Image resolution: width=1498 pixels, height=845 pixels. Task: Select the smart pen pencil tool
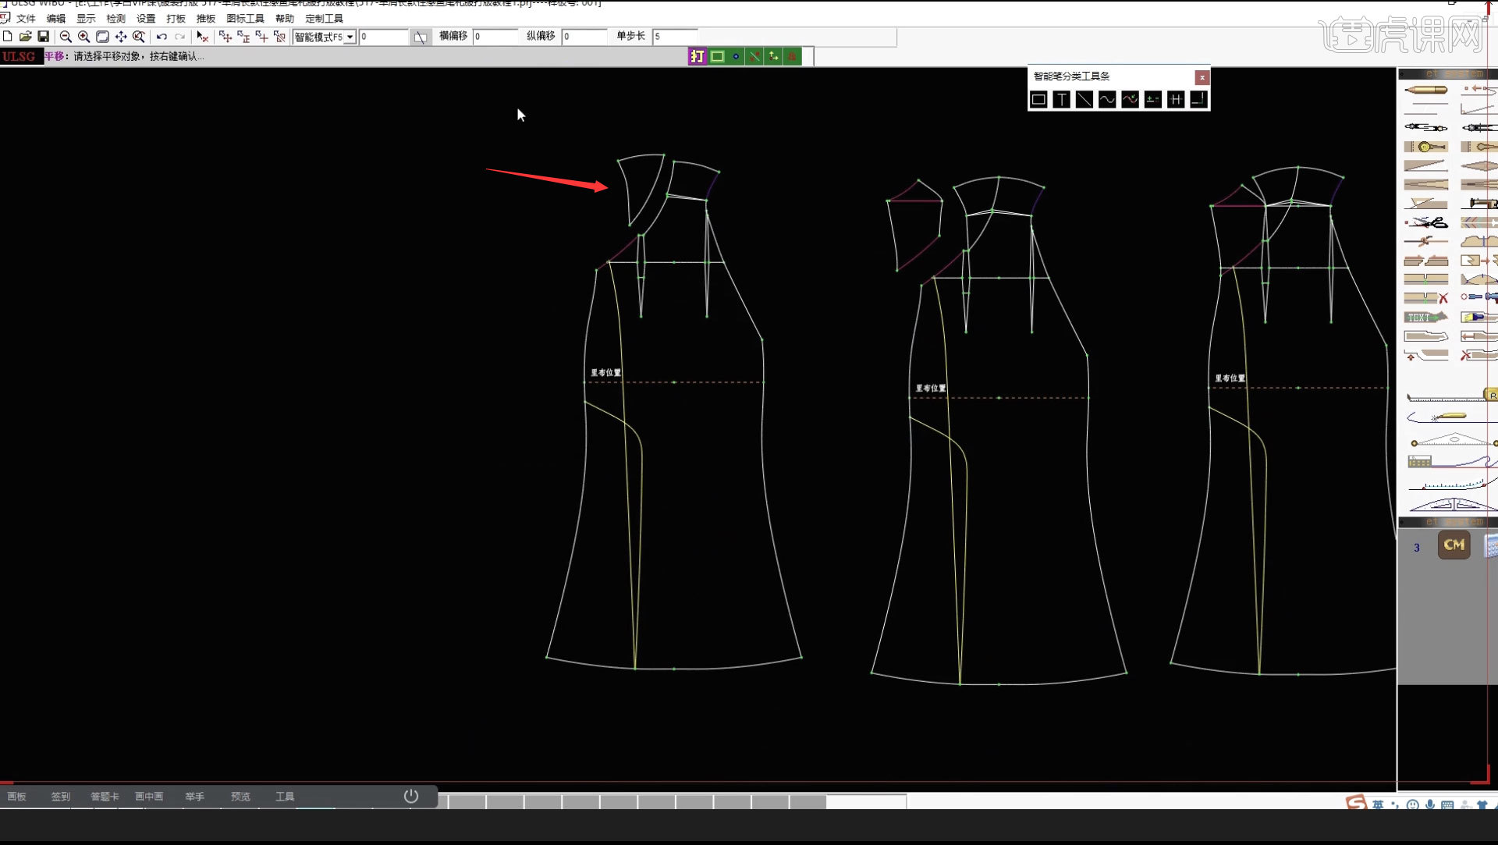point(1425,91)
